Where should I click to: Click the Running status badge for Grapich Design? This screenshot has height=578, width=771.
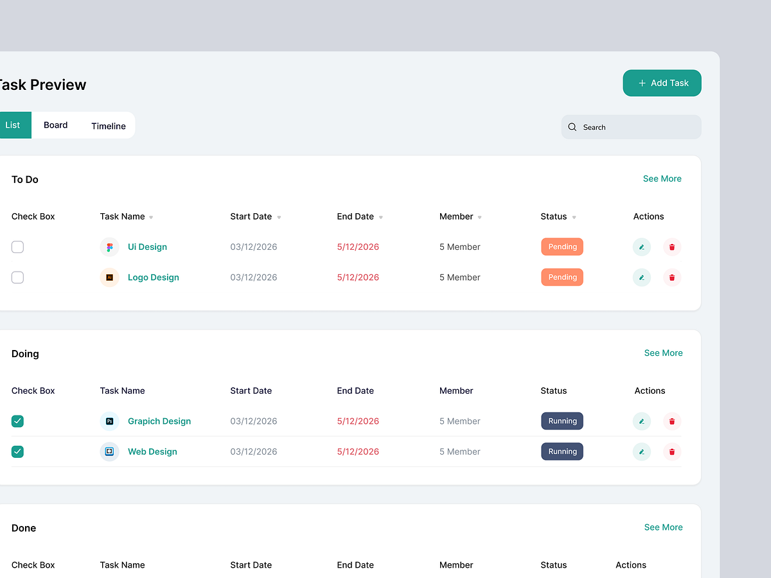(562, 421)
